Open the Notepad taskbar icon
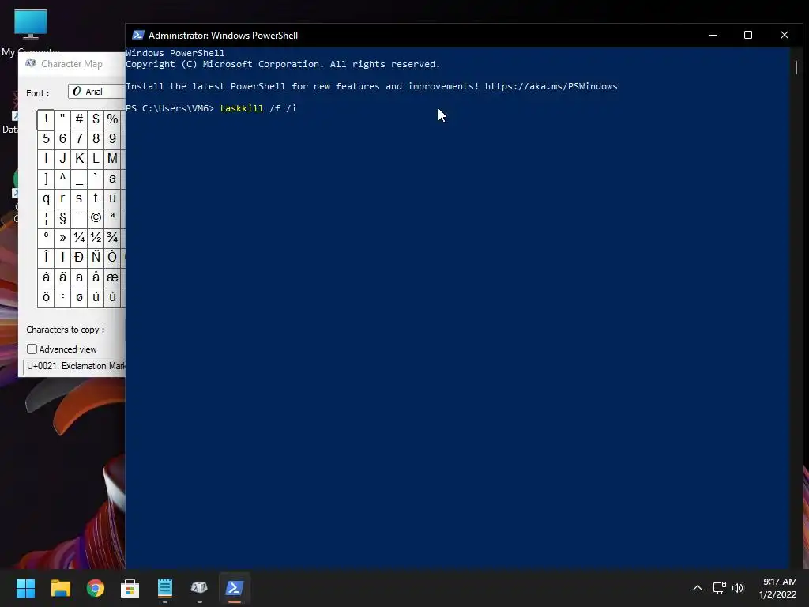 point(164,587)
